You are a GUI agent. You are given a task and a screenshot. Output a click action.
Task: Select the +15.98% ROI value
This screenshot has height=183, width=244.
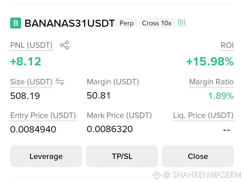210,61
